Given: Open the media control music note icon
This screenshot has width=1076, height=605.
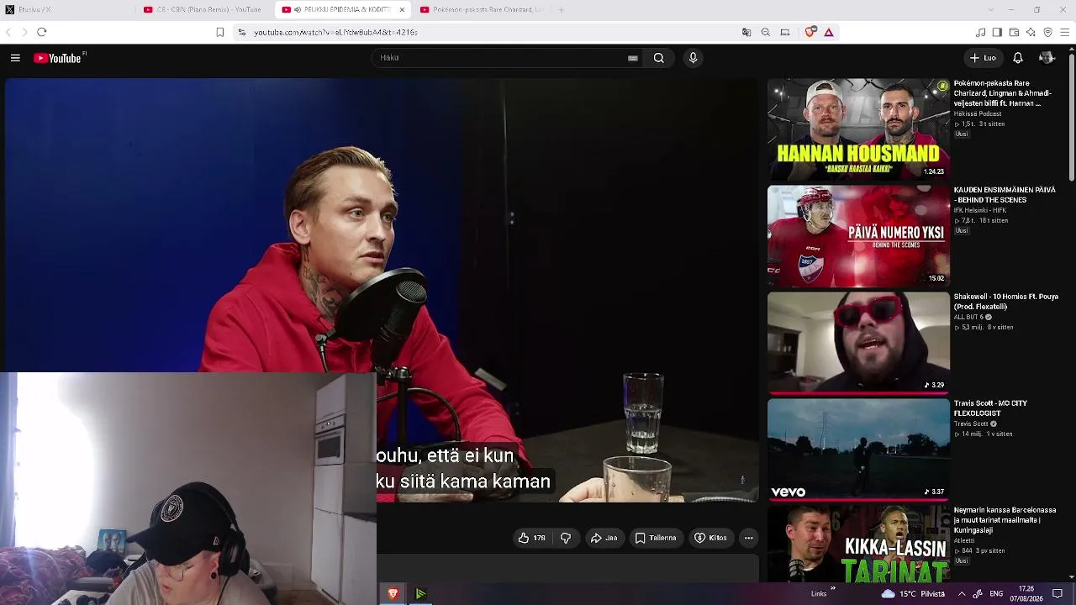Looking at the screenshot, I should (980, 32).
